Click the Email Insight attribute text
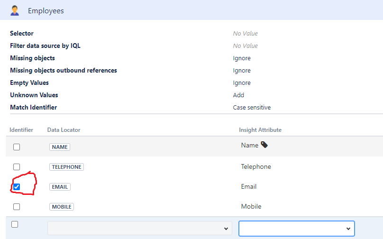Viewport: 383px width, 239px height. [249, 186]
